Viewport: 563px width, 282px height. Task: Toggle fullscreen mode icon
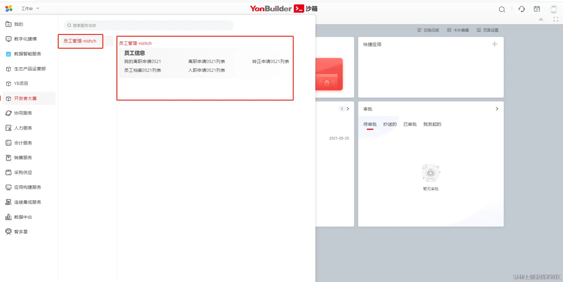tap(556, 19)
